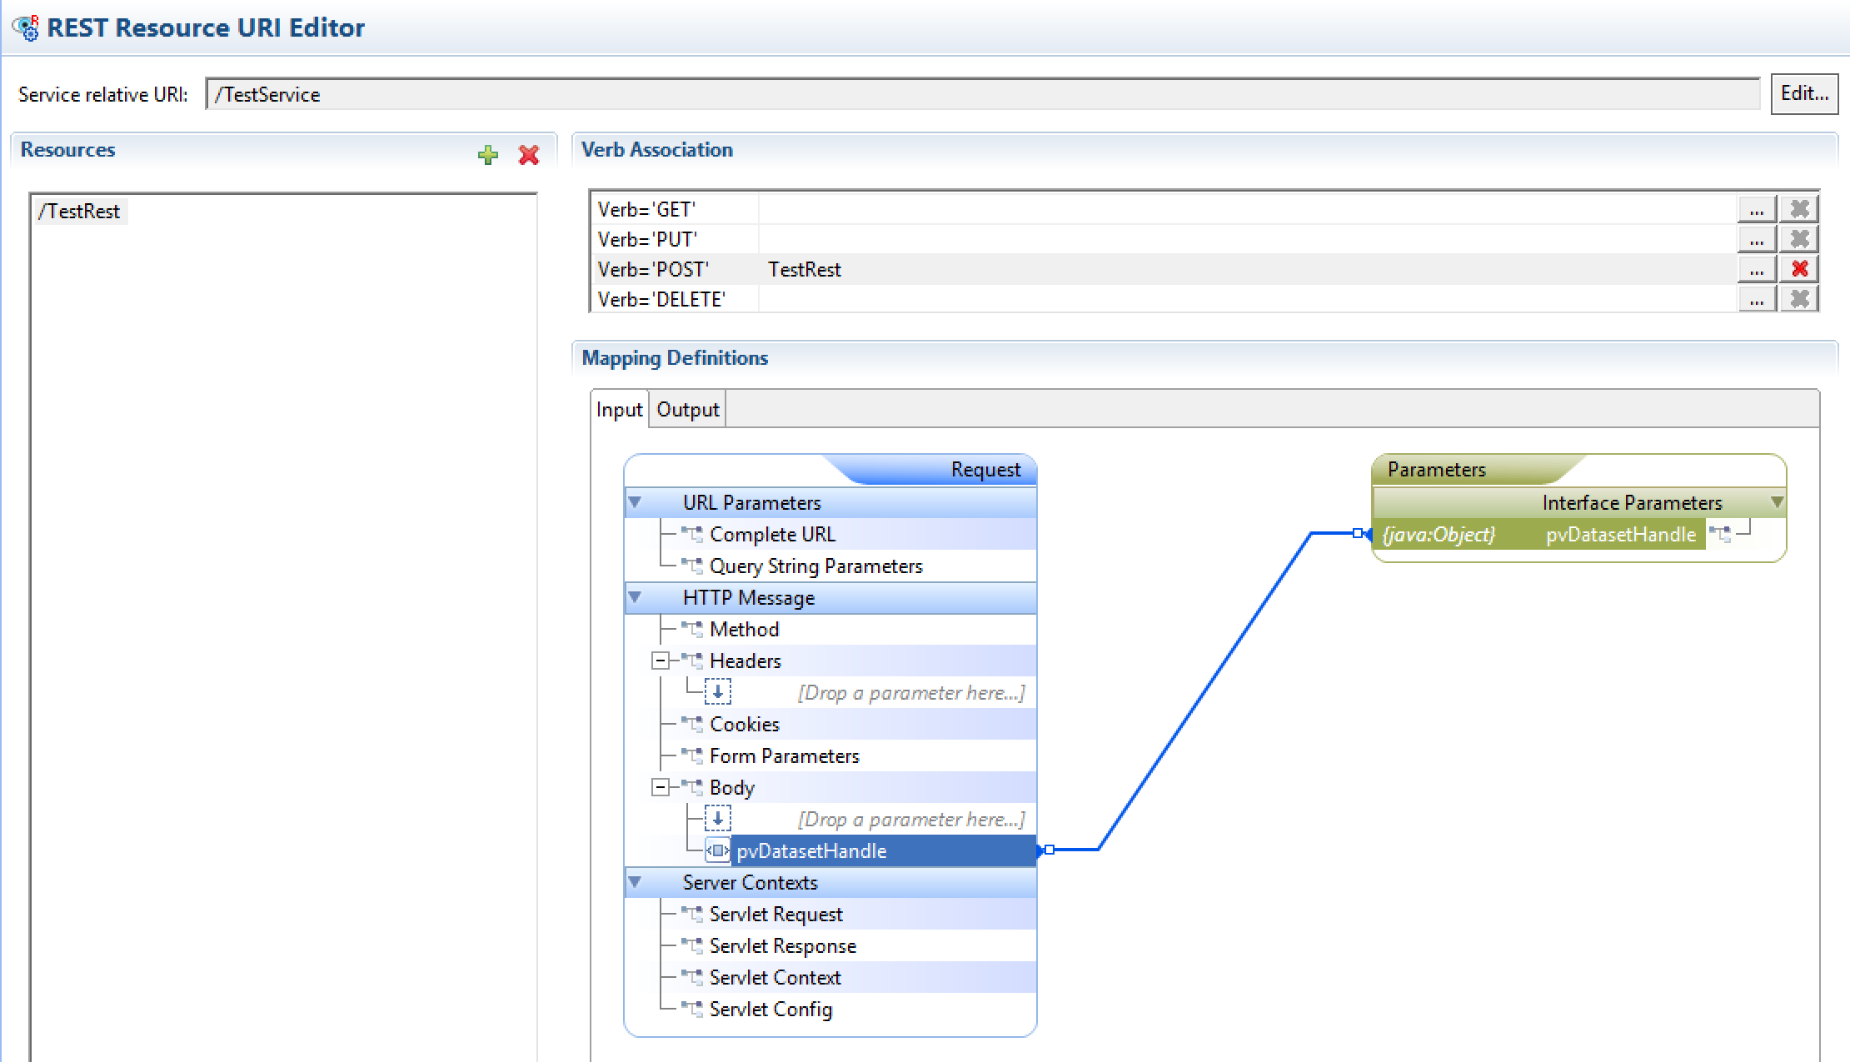Click the Headers 'Drop a parameter here' placeholder
This screenshot has height=1062, width=1850.
coord(911,692)
